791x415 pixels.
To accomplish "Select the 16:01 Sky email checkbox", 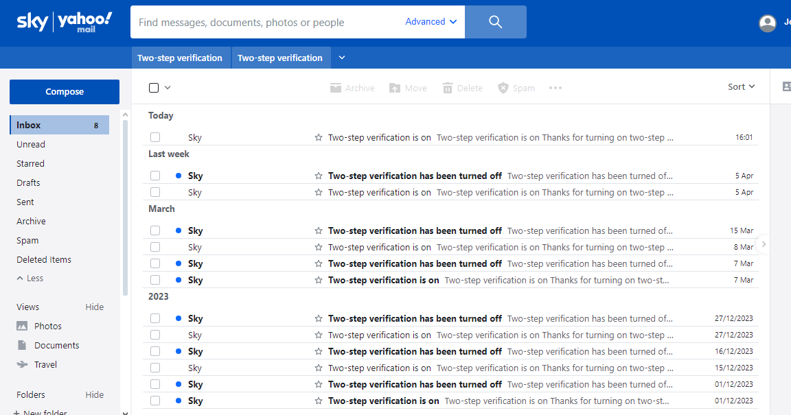I will [155, 137].
